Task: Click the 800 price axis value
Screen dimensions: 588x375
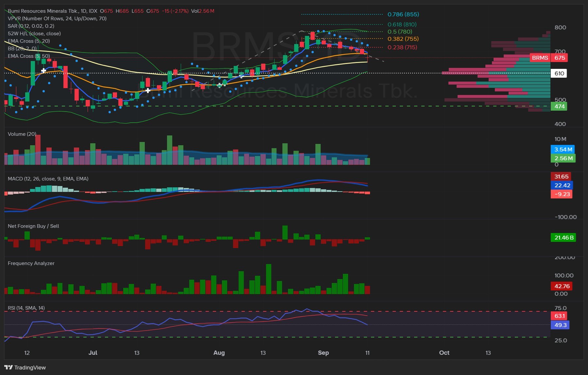Action: point(560,27)
